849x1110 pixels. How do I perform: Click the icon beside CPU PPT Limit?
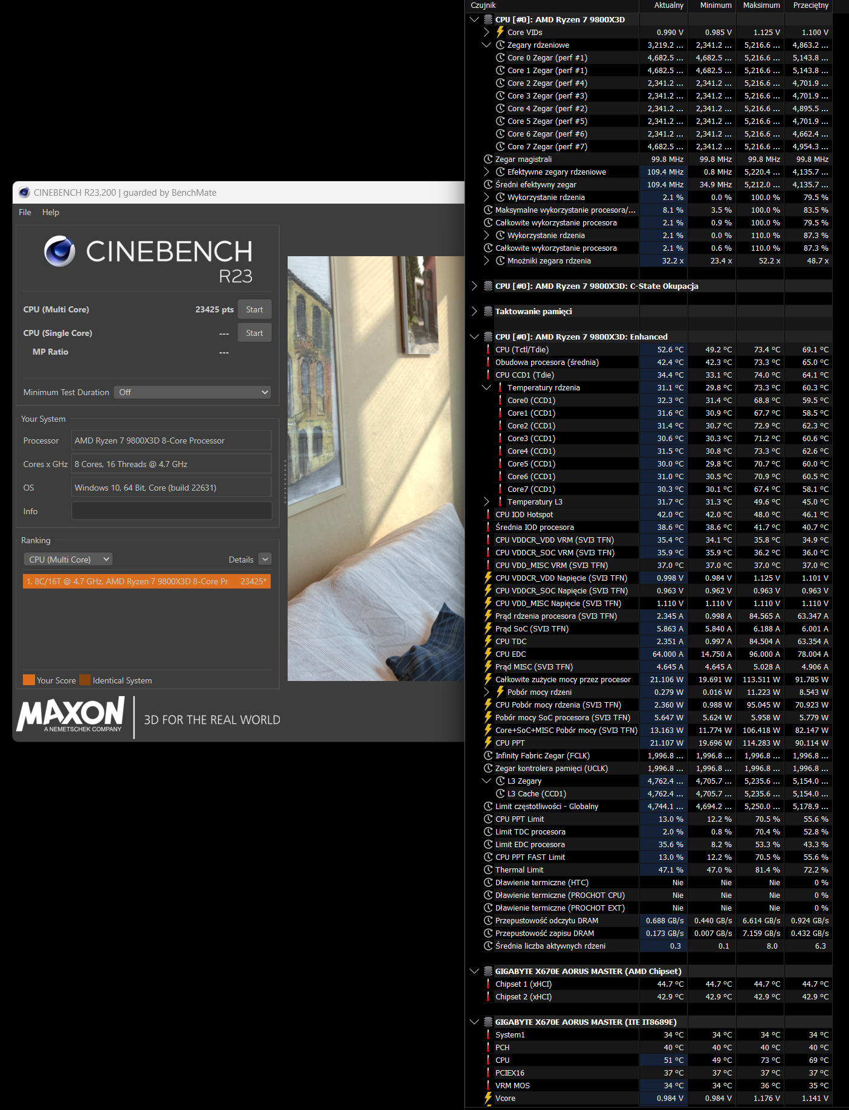[488, 819]
